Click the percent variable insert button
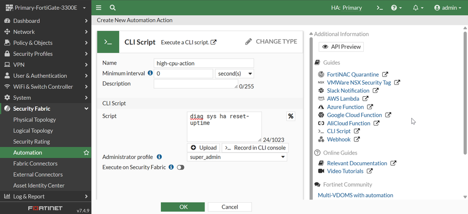 coord(291,116)
